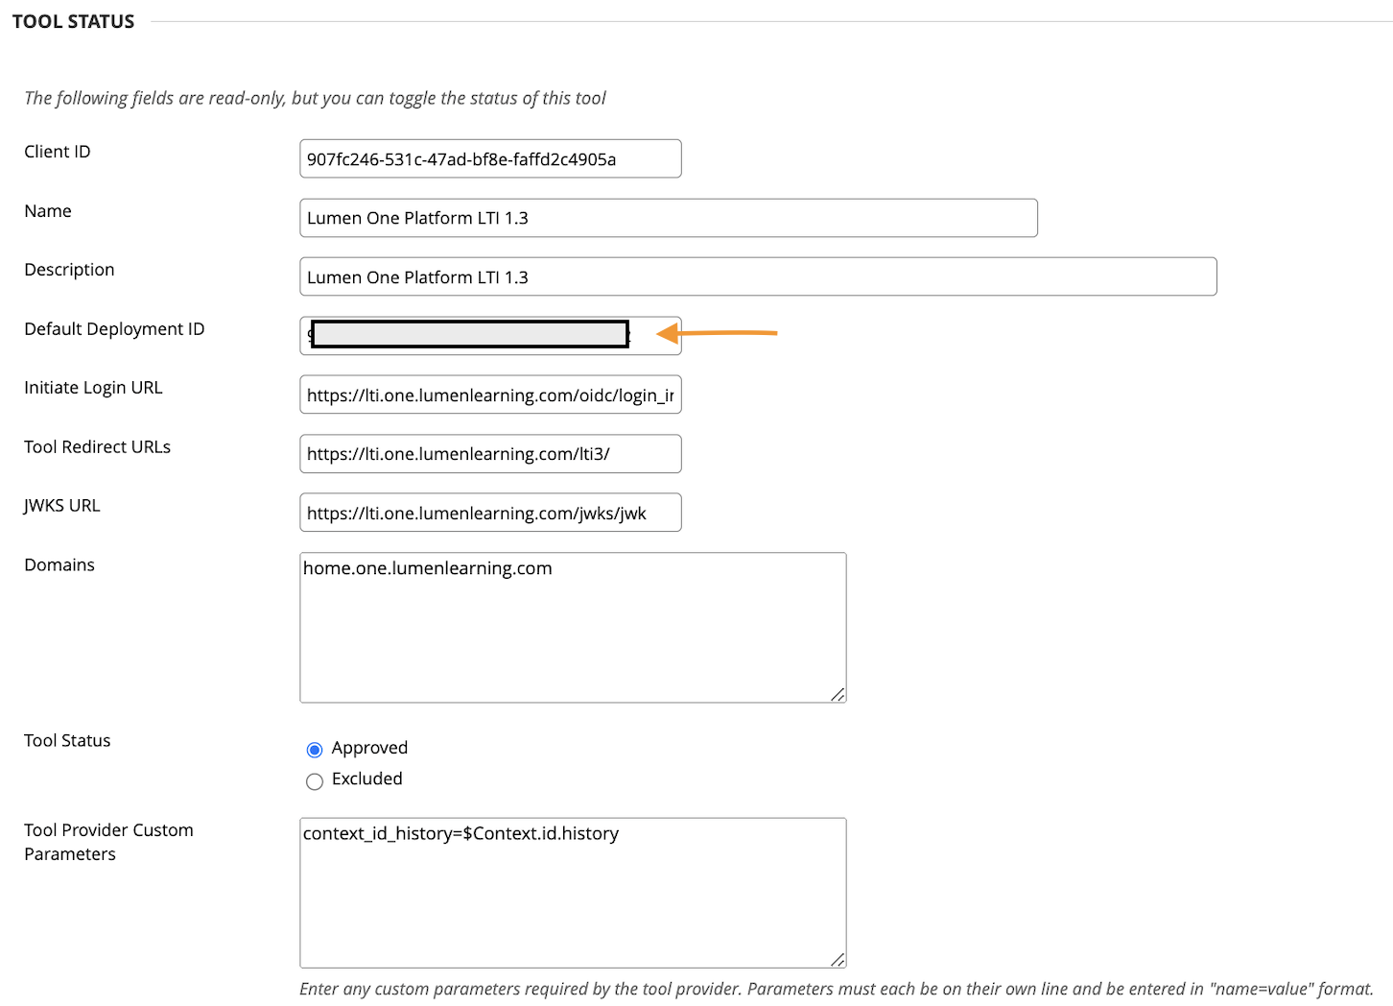
Task: Click inside the Domains text area
Action: pos(572,628)
